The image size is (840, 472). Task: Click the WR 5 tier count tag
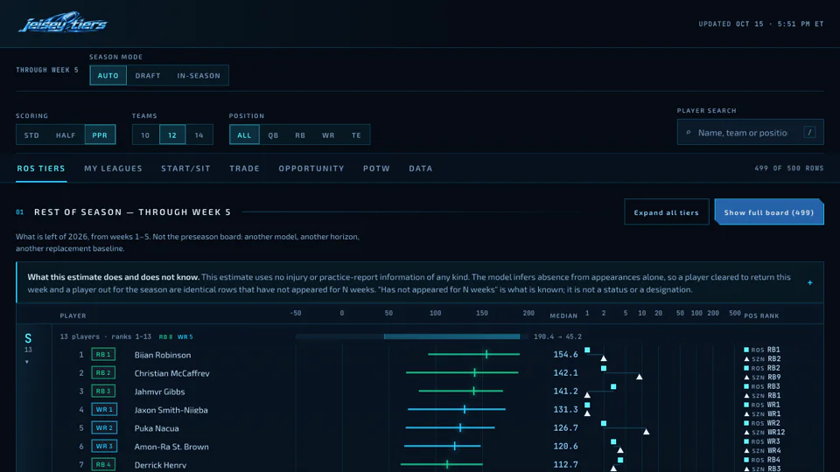coord(185,337)
